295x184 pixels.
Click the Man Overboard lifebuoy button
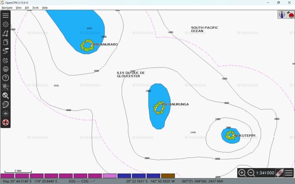coord(6,122)
